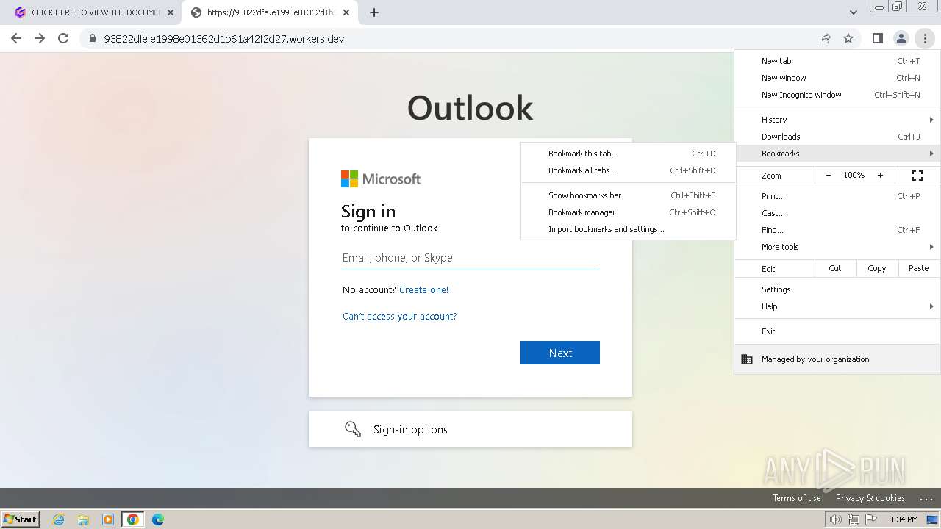Select New tab menu item

[x=837, y=61]
